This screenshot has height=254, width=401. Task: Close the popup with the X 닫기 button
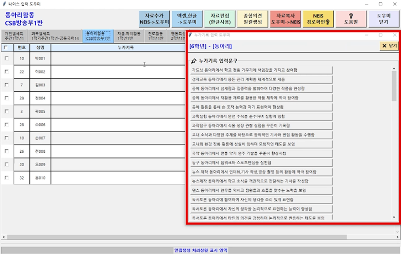388,46
